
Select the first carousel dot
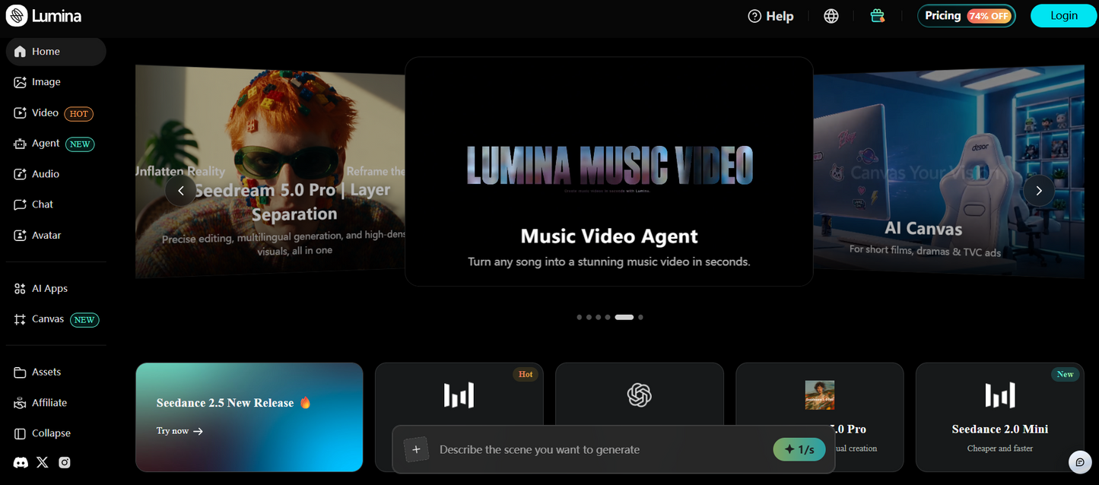coord(580,317)
